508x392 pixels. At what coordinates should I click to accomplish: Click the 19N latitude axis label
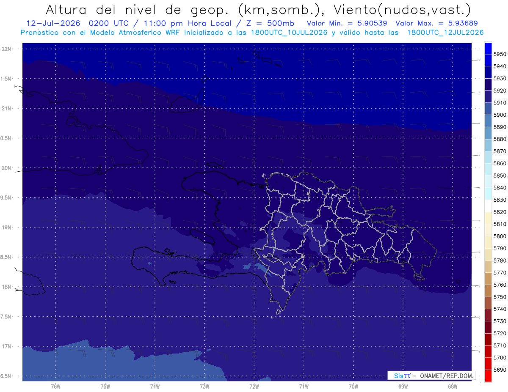coord(7,227)
